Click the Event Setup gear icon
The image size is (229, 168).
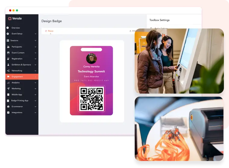click(8, 34)
